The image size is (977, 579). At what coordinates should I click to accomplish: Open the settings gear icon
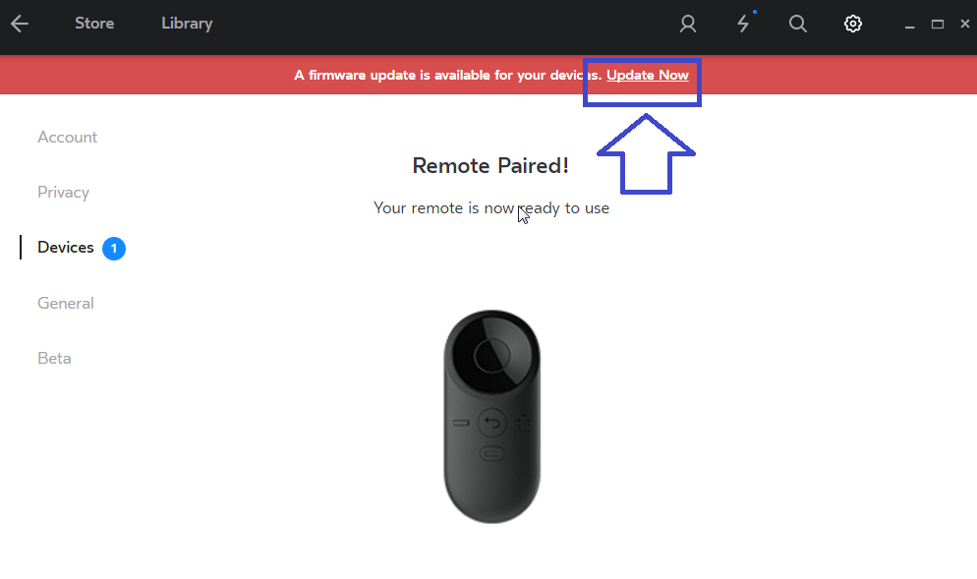click(853, 24)
